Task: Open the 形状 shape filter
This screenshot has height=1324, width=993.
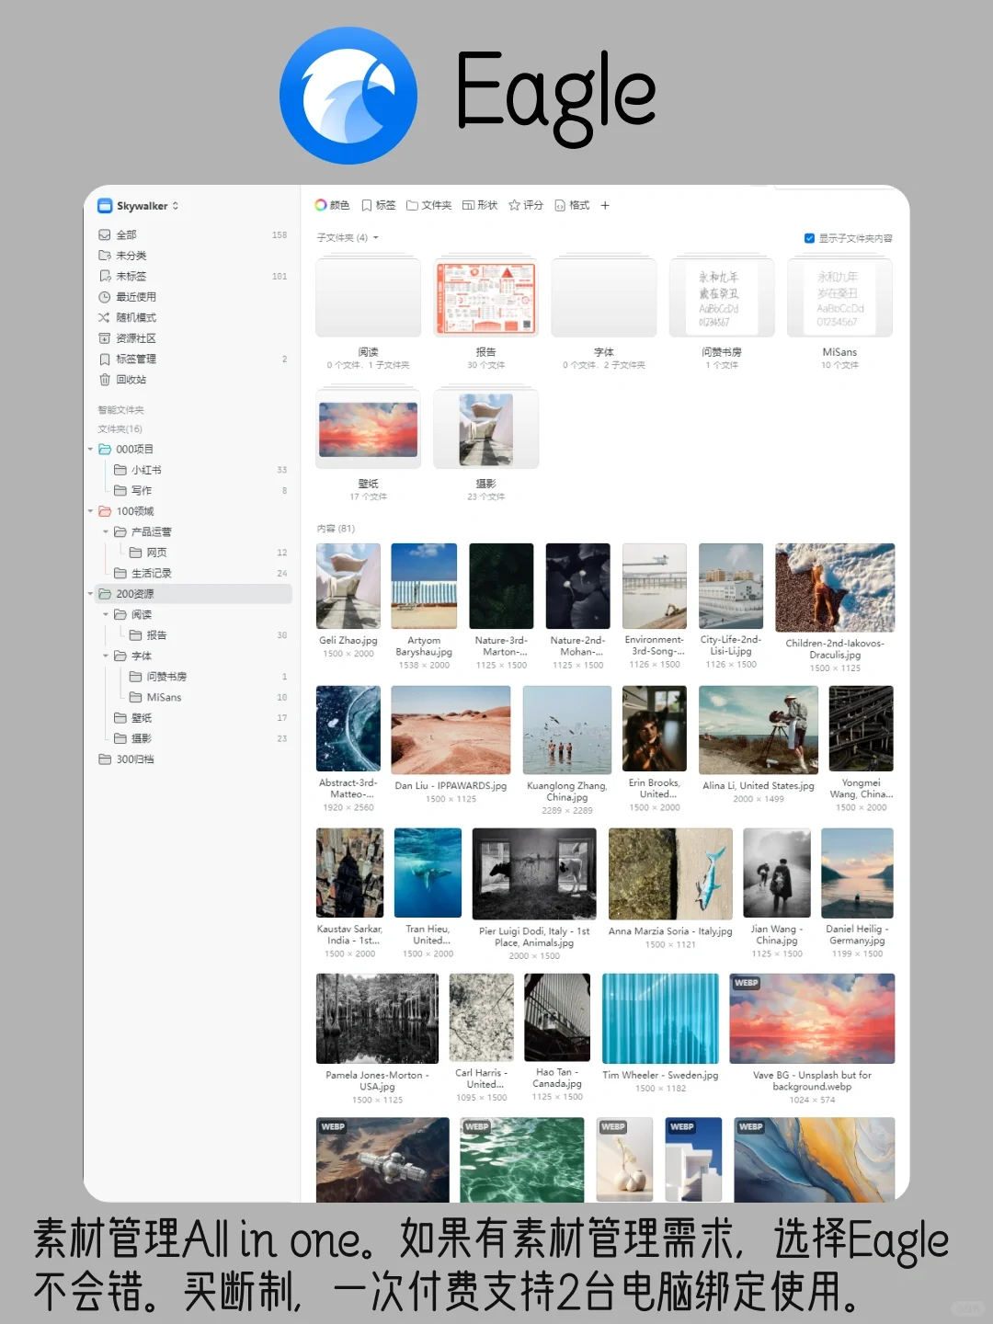Action: [480, 205]
